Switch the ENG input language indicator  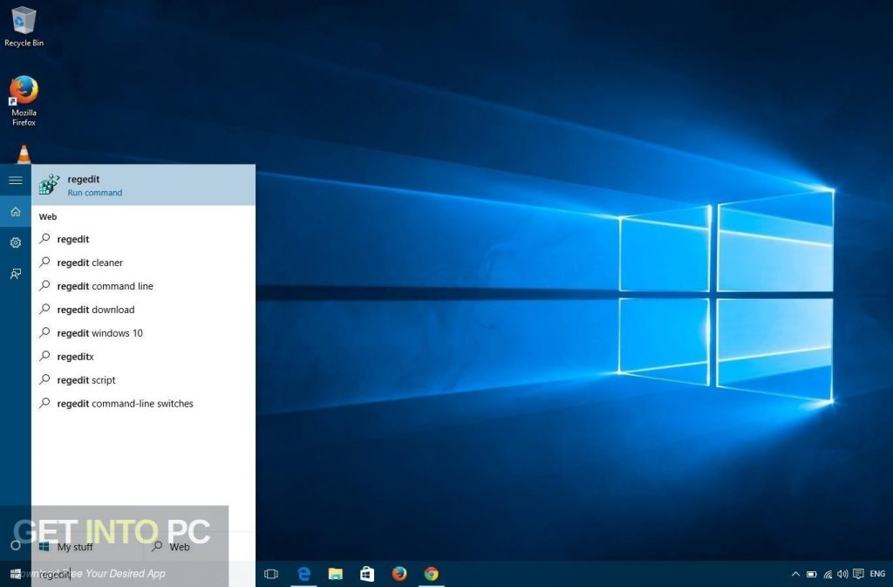point(877,574)
